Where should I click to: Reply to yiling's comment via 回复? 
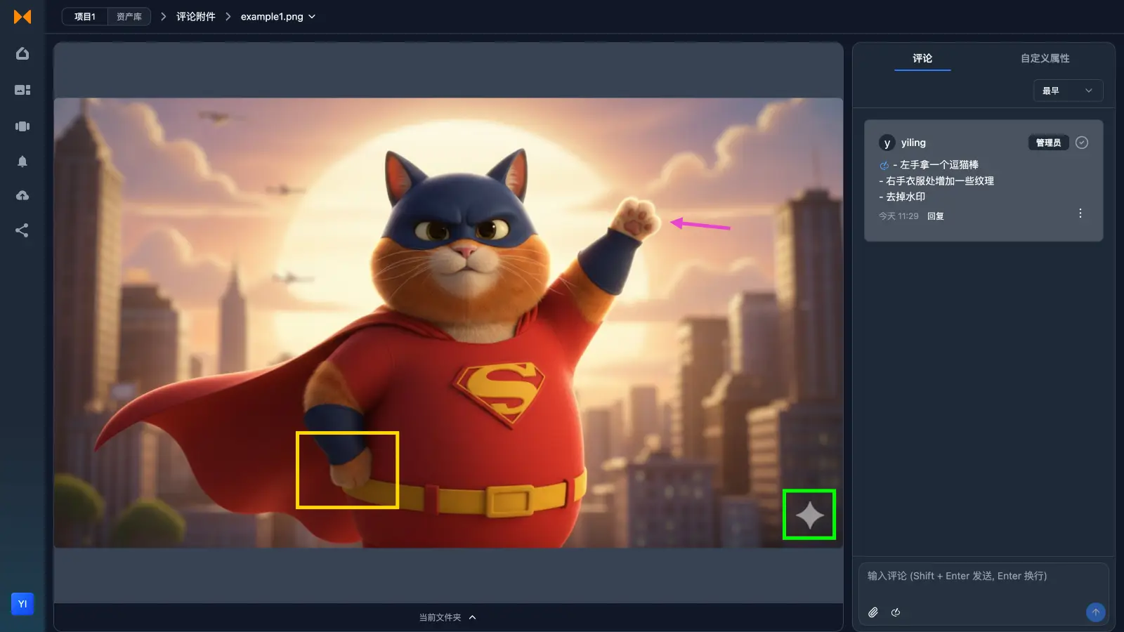tap(936, 216)
